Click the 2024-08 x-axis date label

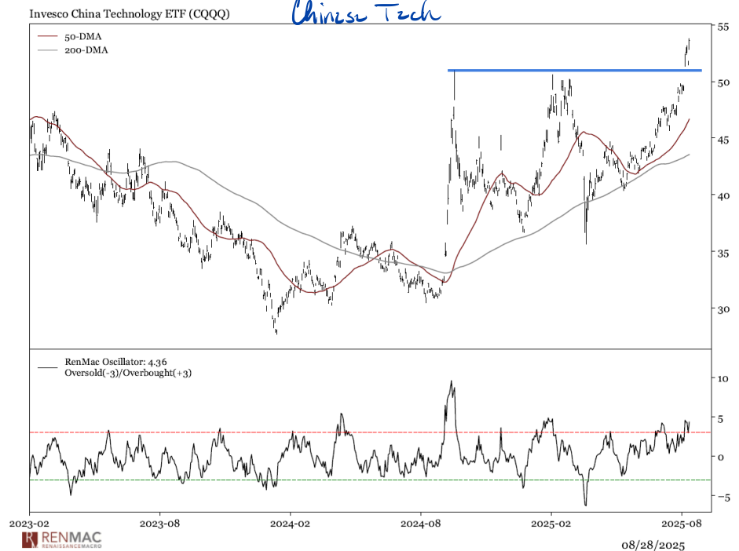[x=421, y=521]
